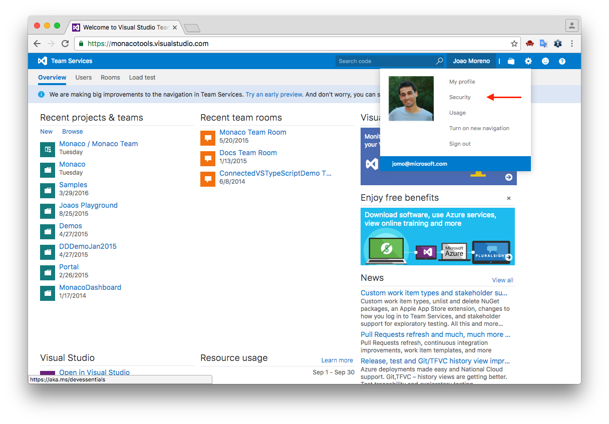Click View all in News section

coord(502,280)
